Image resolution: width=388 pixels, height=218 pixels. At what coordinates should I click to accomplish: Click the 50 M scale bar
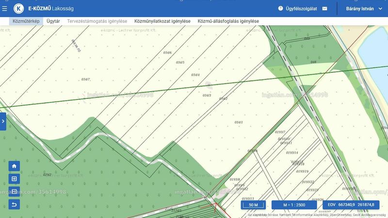click(x=253, y=205)
